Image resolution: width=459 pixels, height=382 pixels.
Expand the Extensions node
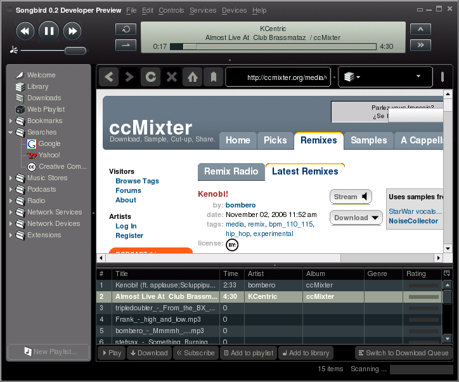click(x=11, y=235)
